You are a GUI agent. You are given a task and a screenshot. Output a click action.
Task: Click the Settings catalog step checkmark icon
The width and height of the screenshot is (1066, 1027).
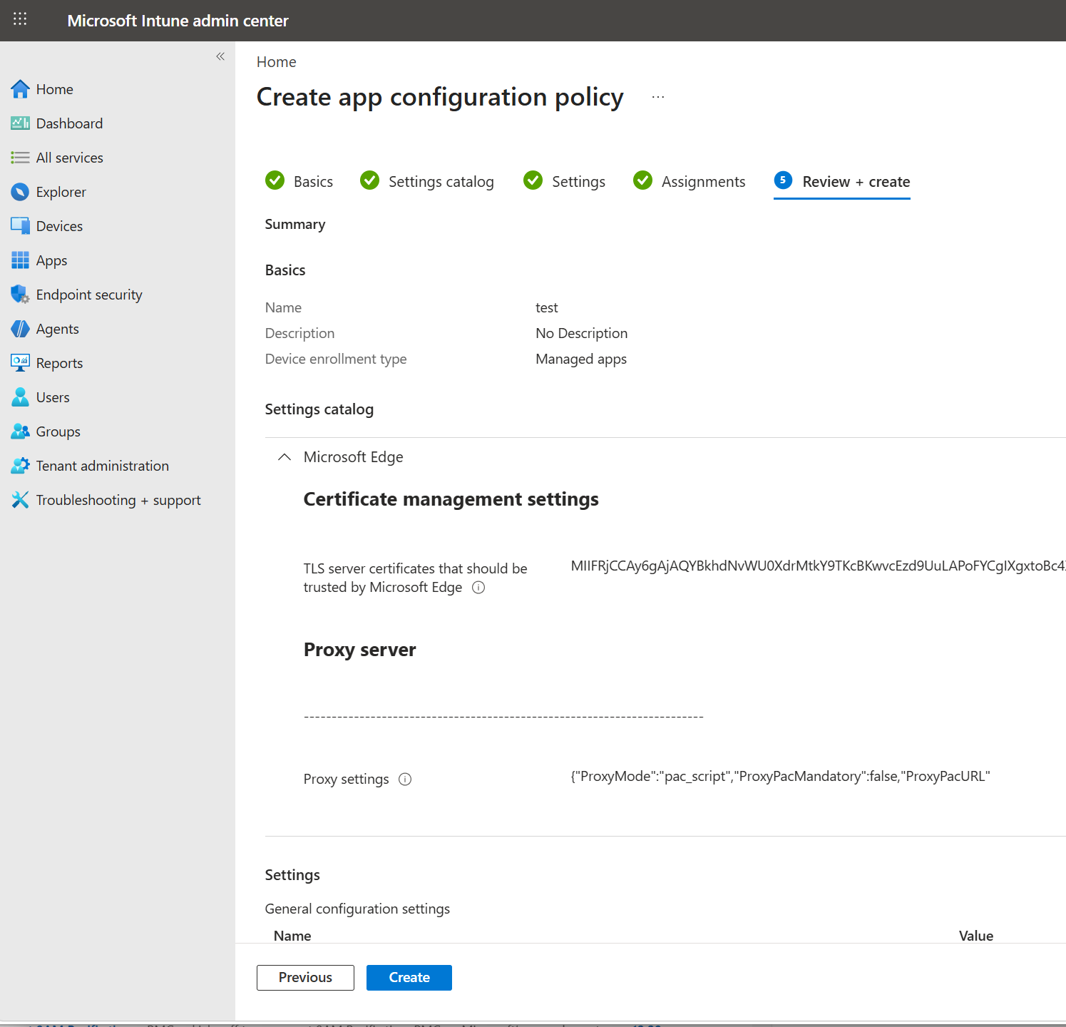point(369,180)
